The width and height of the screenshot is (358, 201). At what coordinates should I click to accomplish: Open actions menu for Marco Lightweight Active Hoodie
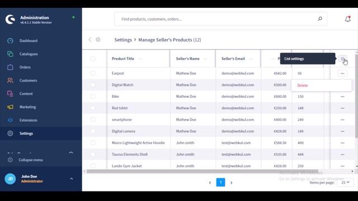(x=342, y=143)
